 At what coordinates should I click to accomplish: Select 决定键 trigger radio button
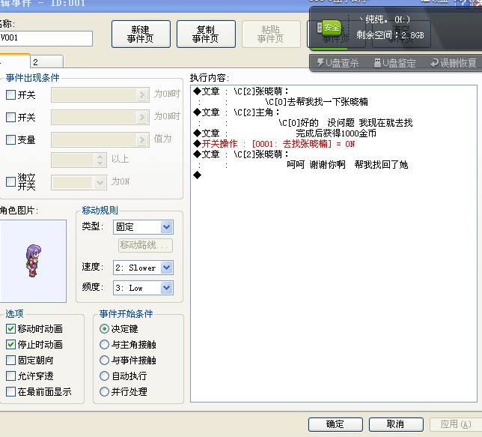(x=105, y=329)
